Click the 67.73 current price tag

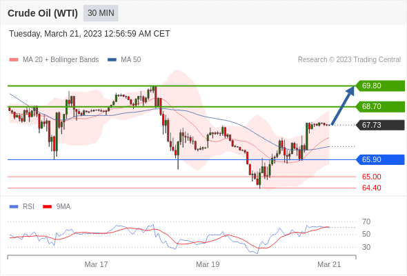point(379,125)
